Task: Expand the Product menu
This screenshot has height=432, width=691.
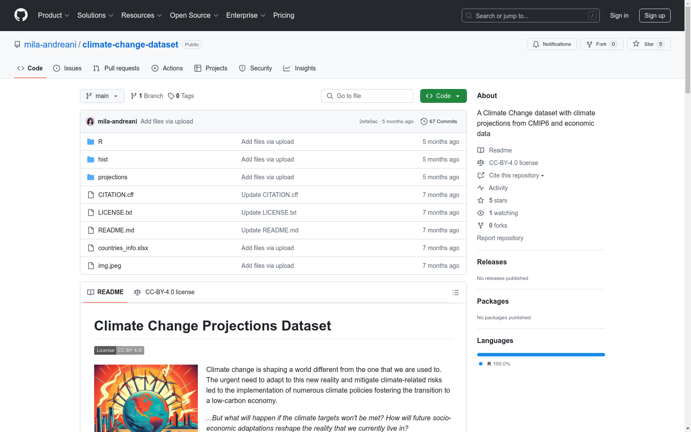Action: click(54, 16)
